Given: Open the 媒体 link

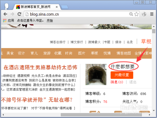Looking at the screenshot, I should pos(118,42).
